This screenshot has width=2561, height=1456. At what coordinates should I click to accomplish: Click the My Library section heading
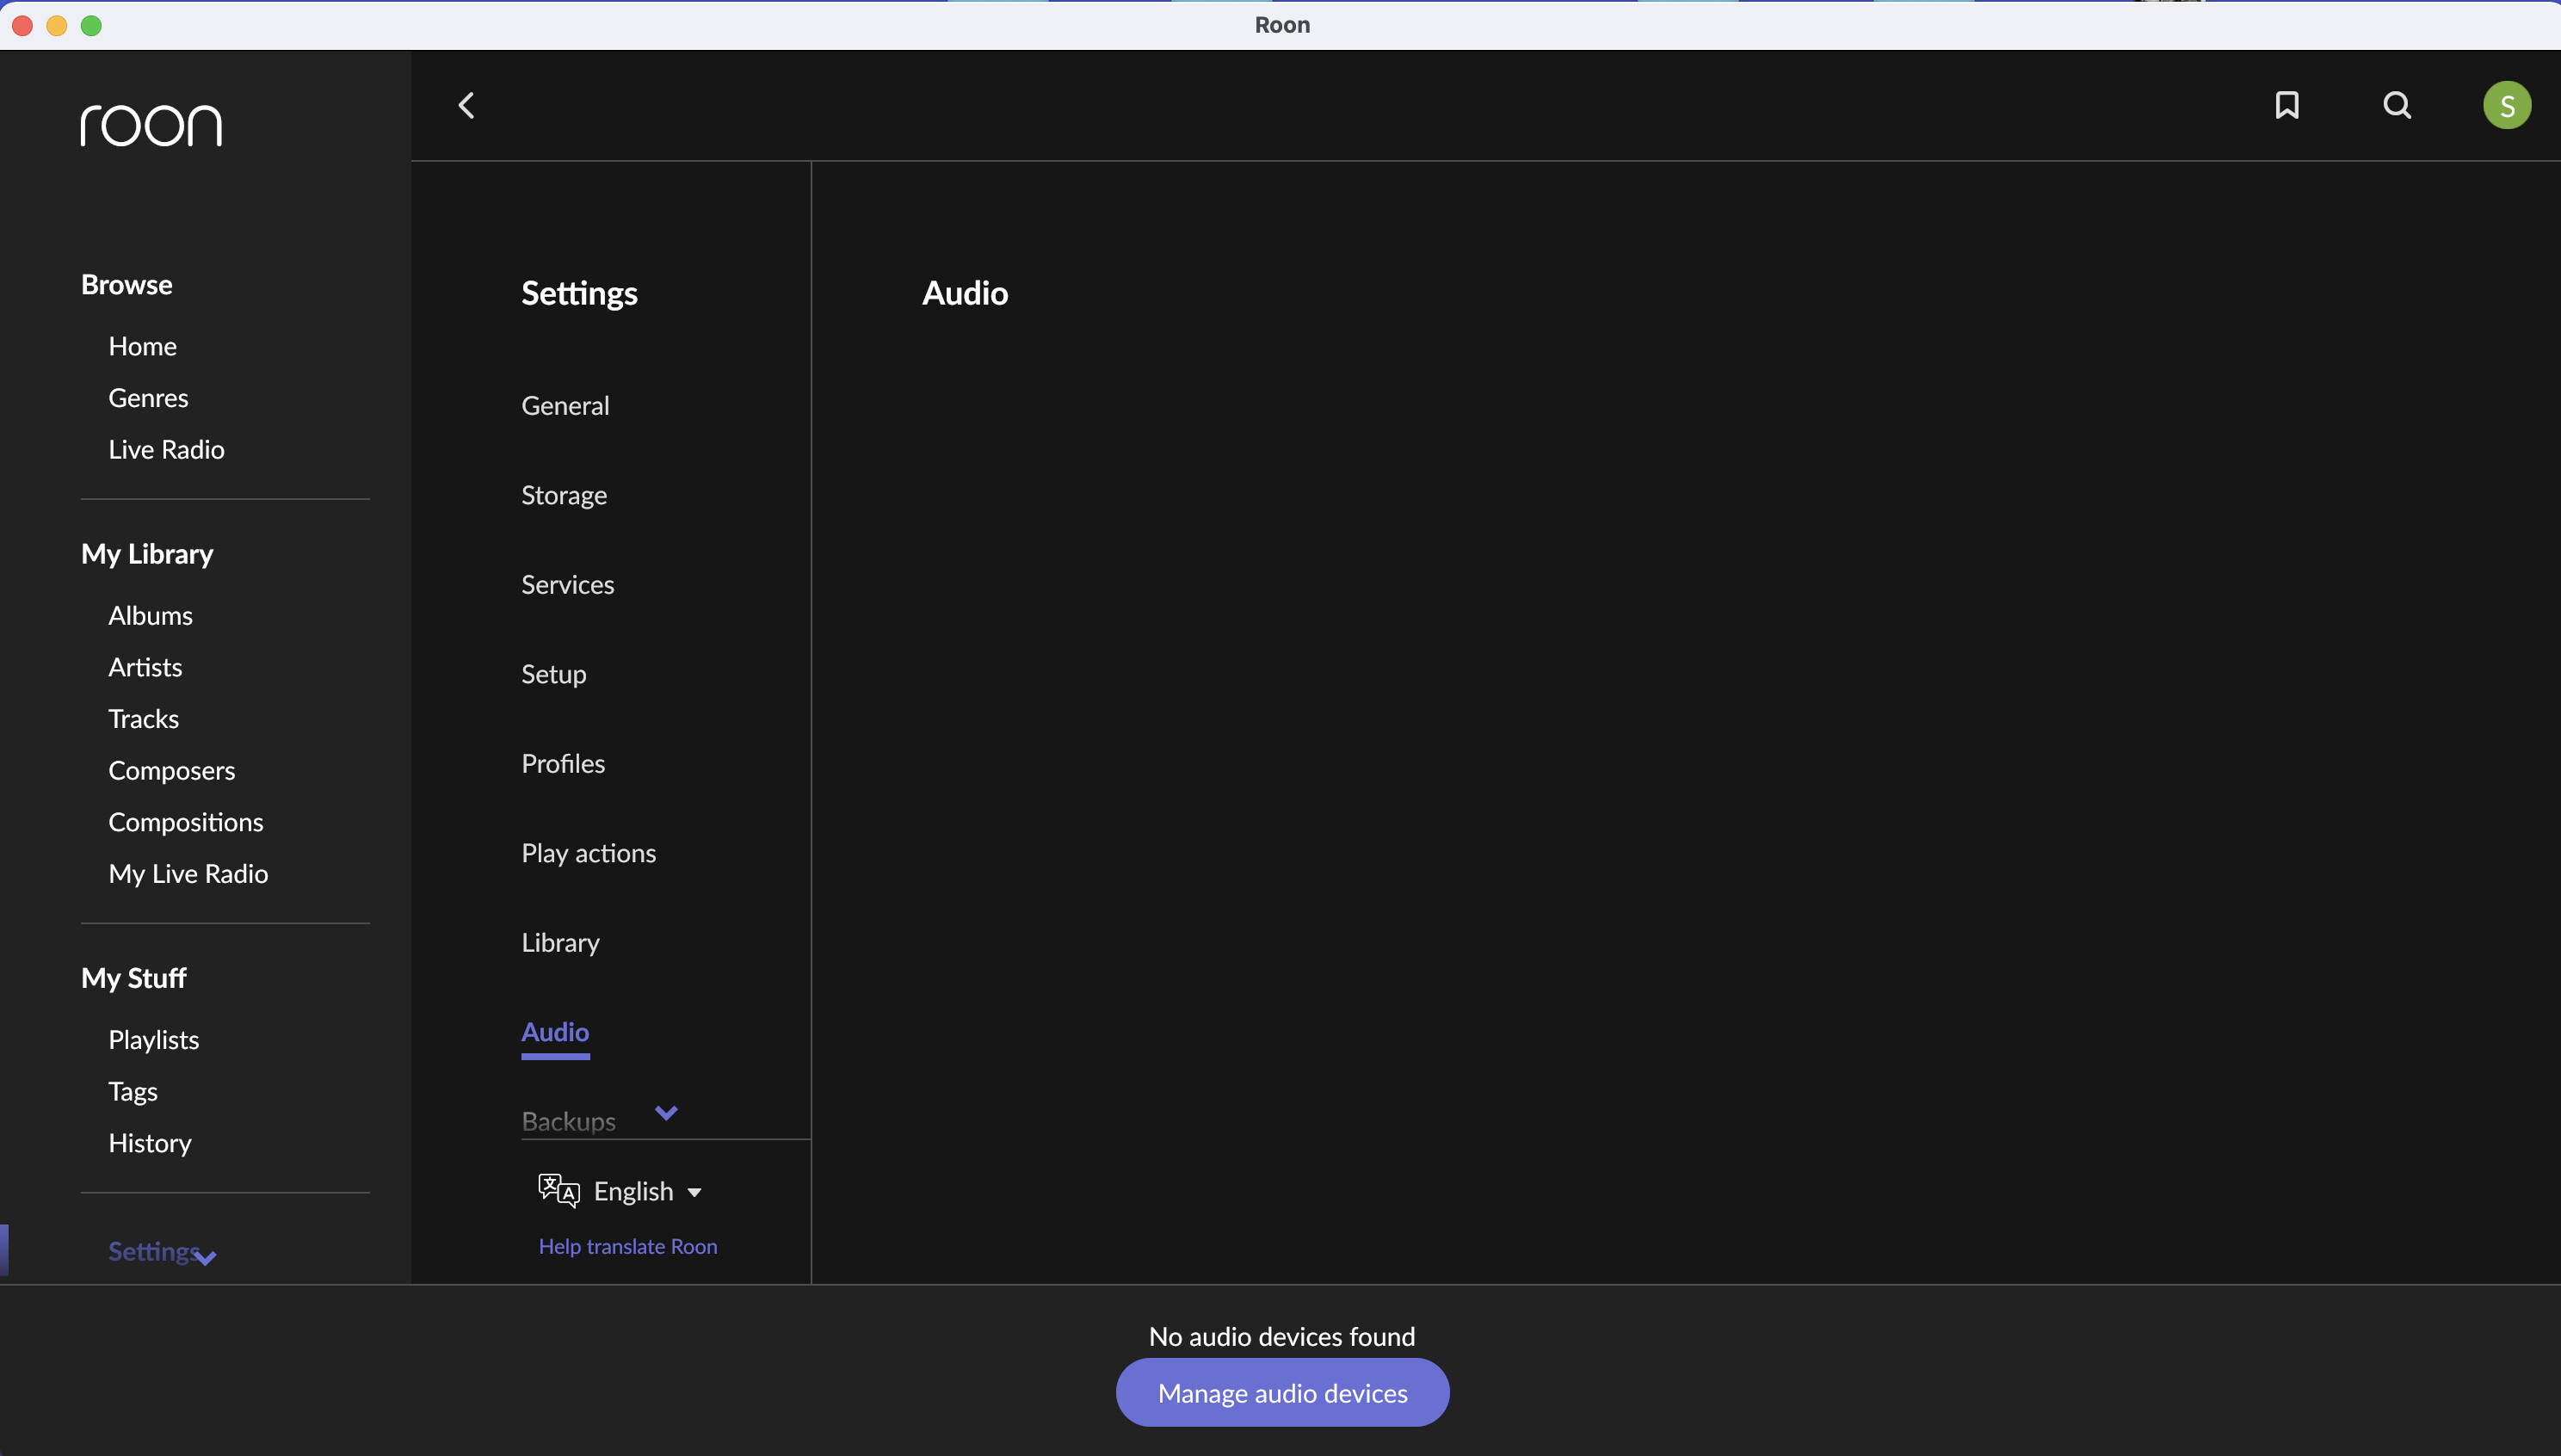[x=147, y=554]
